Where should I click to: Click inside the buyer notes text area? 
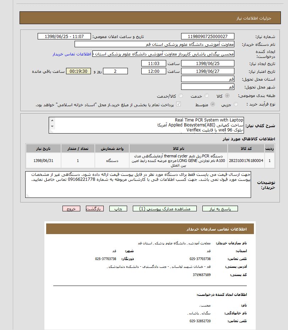[x=138, y=184]
